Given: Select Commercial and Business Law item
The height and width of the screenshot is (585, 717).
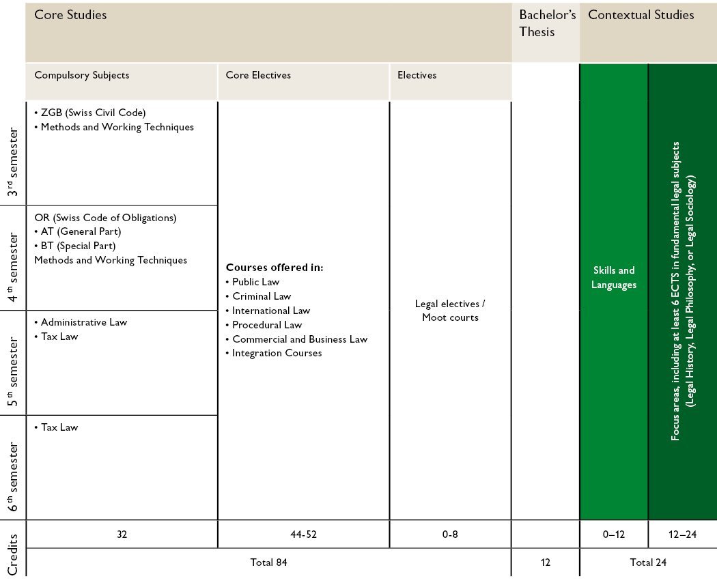Looking at the screenshot, I should click(299, 339).
